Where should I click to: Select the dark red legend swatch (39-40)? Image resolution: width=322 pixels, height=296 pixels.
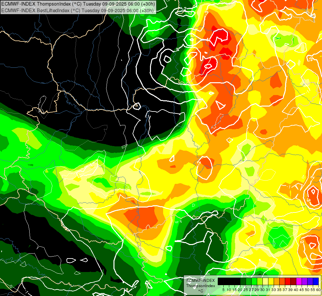pos(293,281)
